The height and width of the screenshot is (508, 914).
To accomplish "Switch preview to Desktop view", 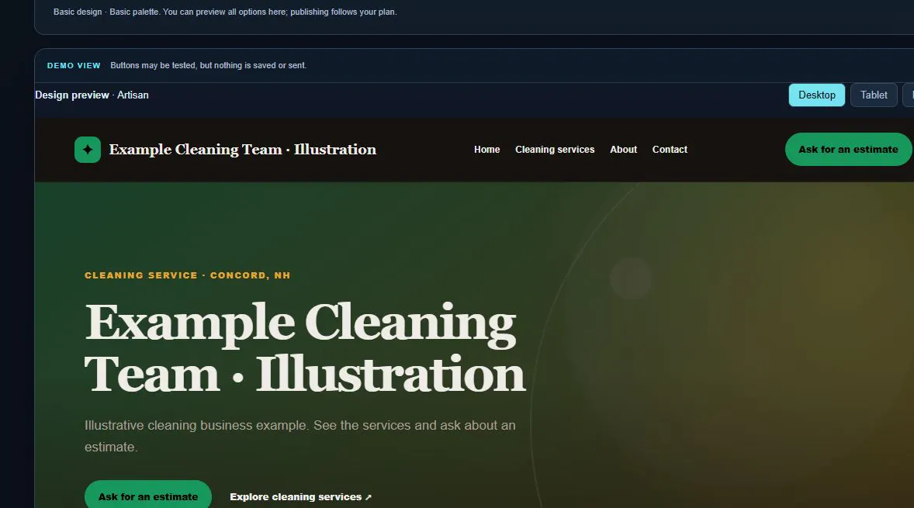I will coord(817,95).
